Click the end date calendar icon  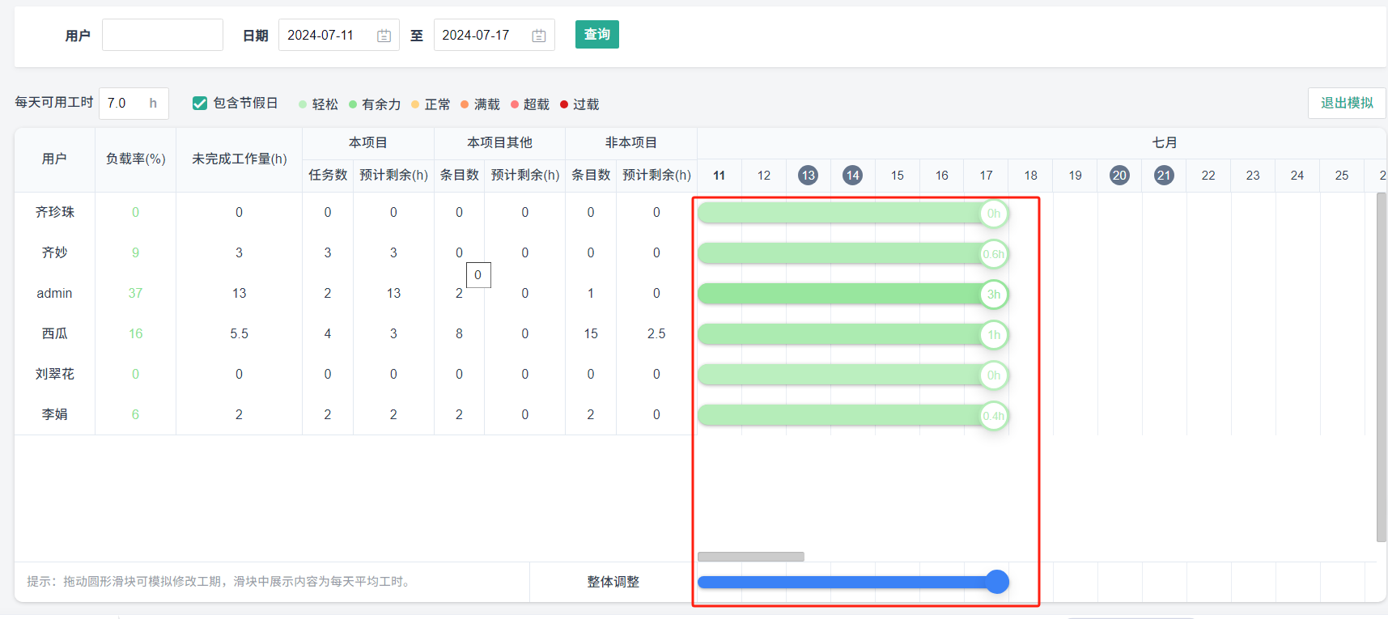coord(539,36)
